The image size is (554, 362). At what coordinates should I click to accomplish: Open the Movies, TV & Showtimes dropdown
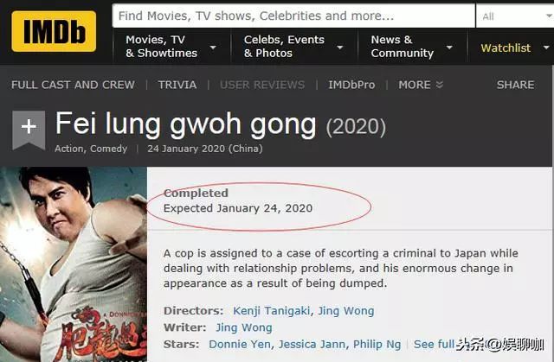click(171, 47)
